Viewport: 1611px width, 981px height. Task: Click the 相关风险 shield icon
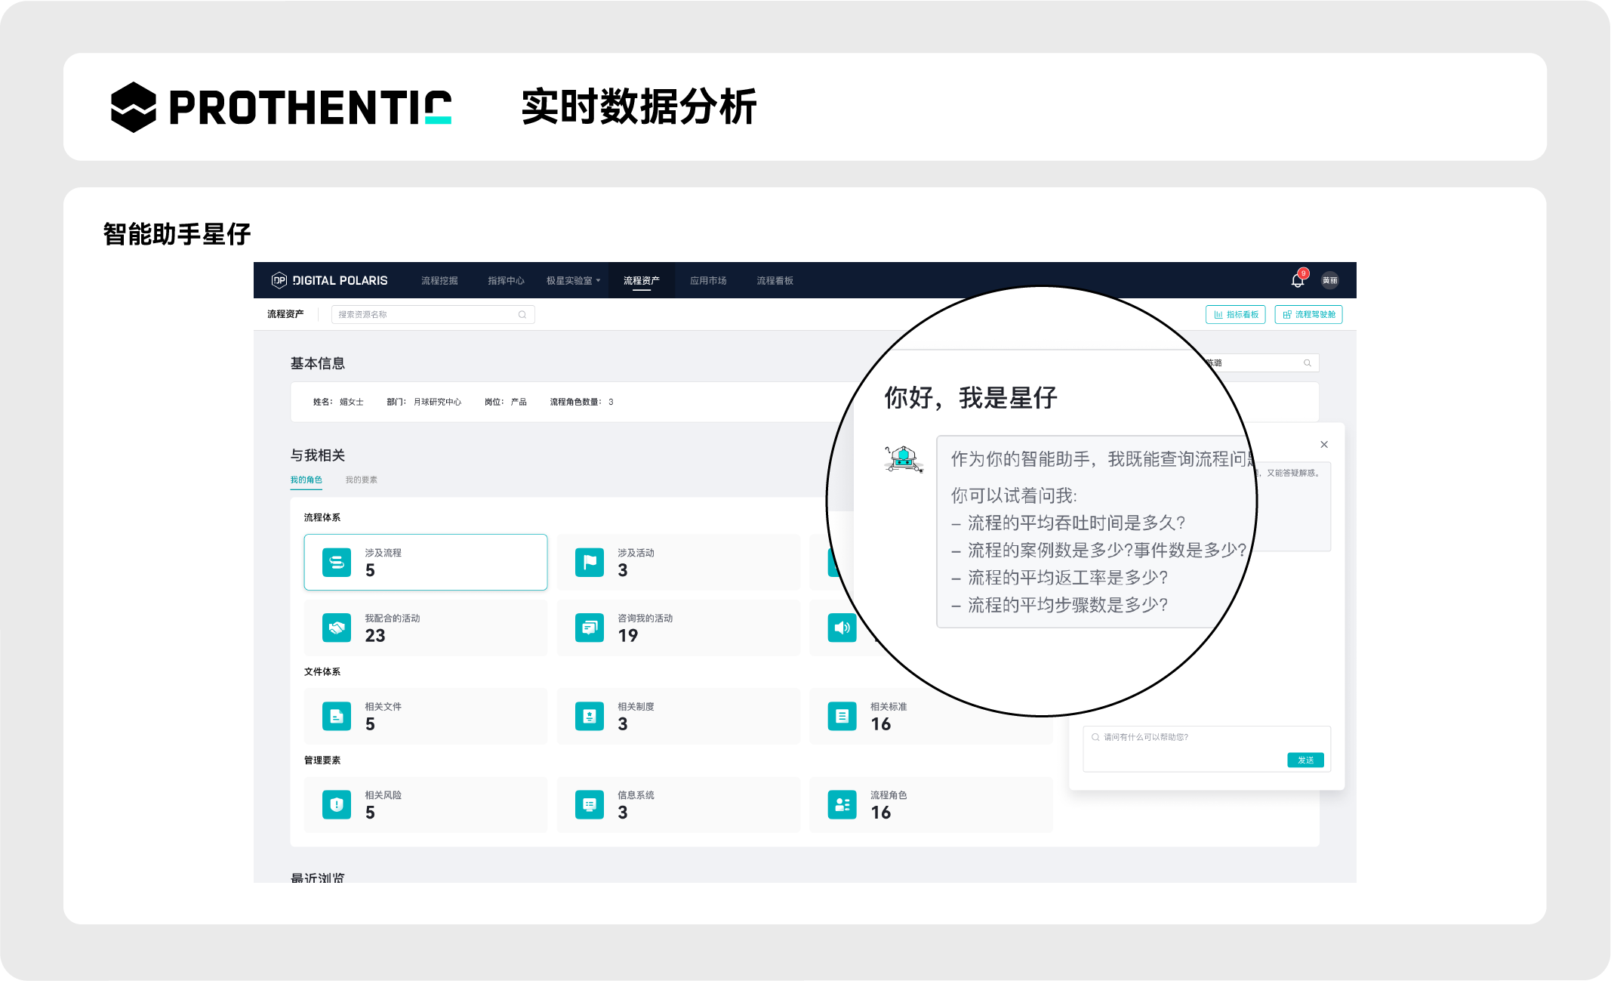tap(337, 804)
